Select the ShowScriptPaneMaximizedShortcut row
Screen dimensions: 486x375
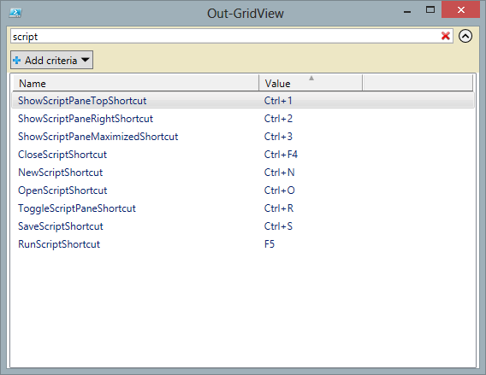(x=243, y=137)
